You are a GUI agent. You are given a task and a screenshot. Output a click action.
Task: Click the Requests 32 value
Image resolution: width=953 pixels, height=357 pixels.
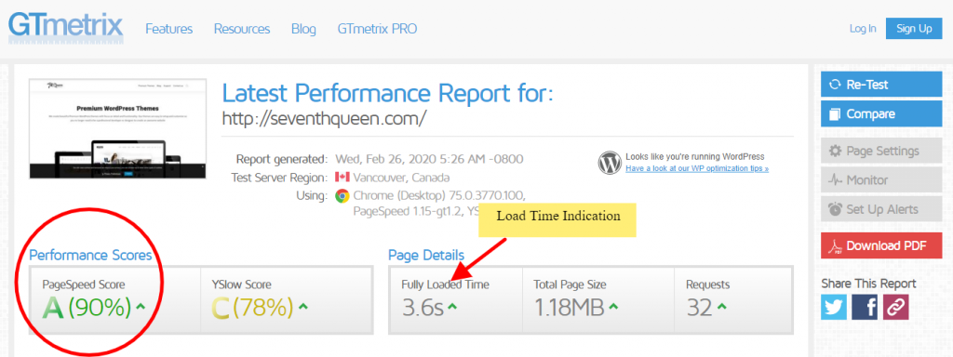699,308
